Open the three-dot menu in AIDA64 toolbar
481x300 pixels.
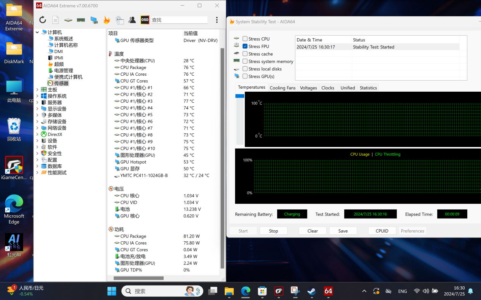[x=217, y=20]
